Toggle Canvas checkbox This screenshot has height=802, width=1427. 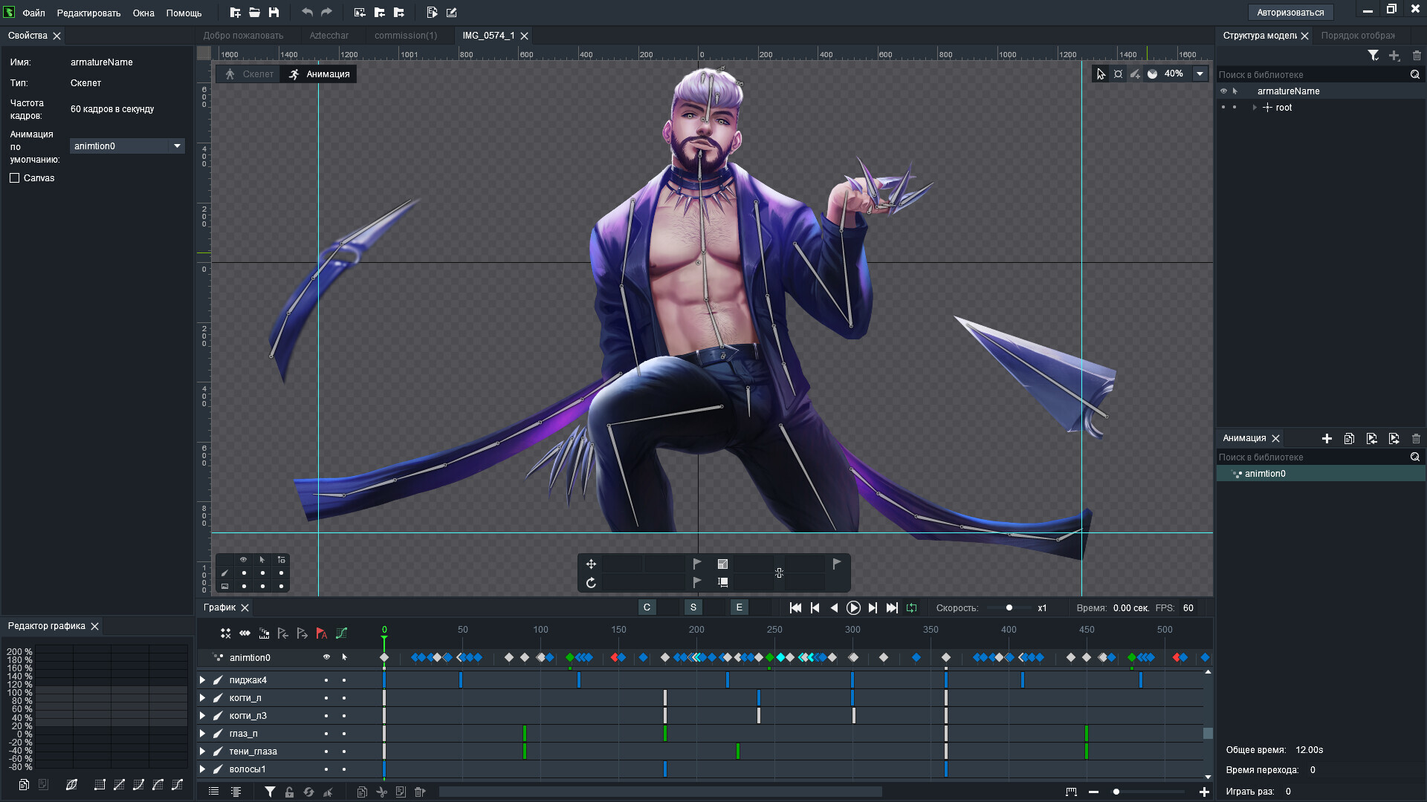14,178
